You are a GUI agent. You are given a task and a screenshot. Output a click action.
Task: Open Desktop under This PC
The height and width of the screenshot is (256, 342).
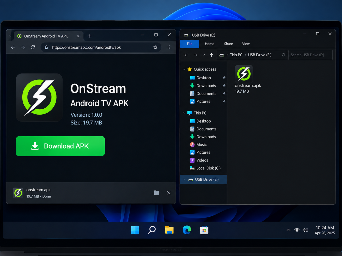[x=203, y=121]
